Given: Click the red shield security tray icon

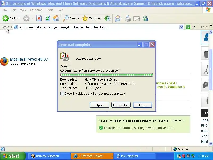Looking at the screenshot, I should point(183,156).
